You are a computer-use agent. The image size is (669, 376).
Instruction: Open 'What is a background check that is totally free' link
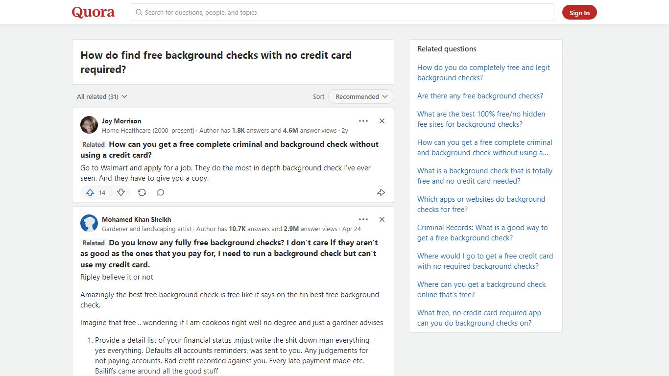(485, 176)
